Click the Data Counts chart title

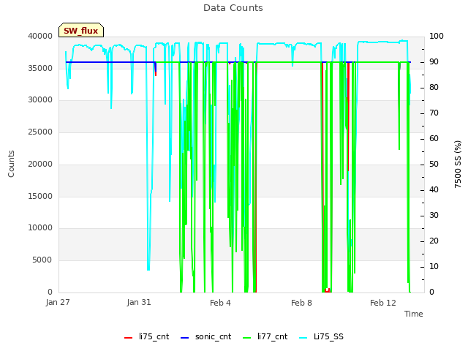(233, 8)
